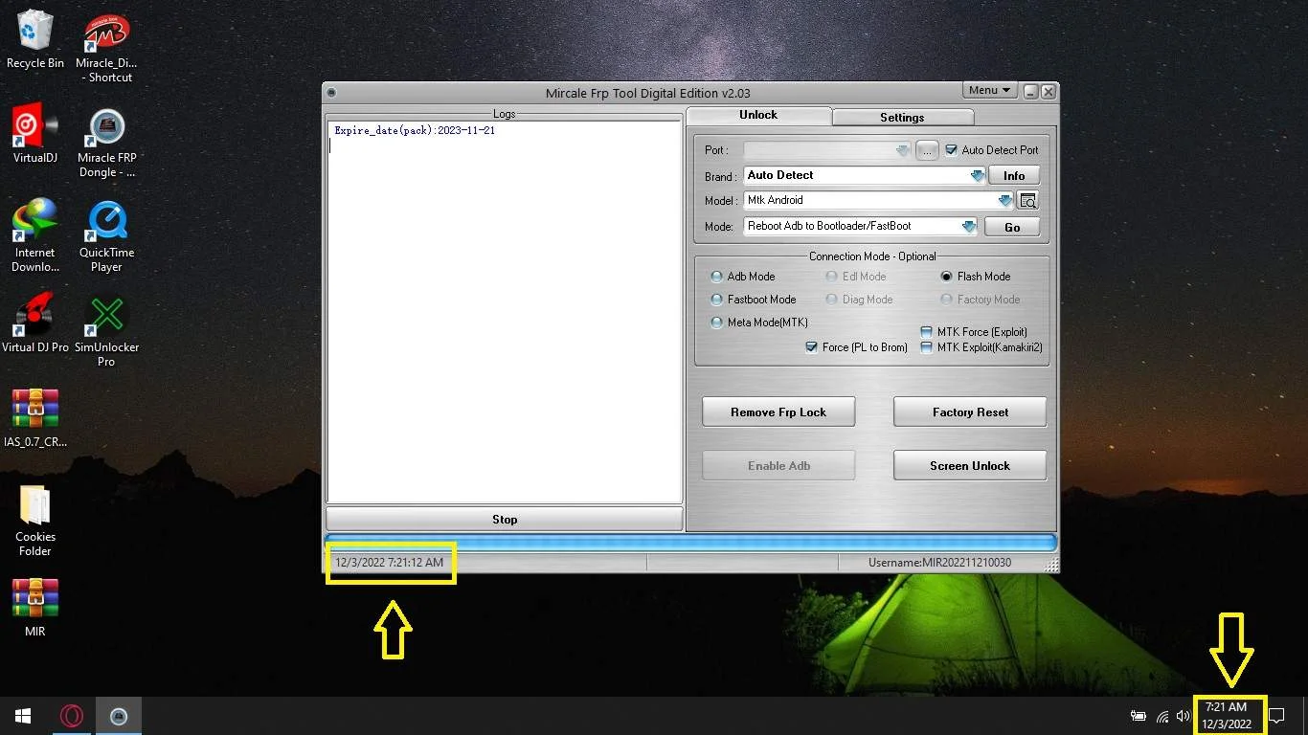Viewport: 1308px width, 735px height.
Task: Select the MIR archive desktop icon
Action: pyautogui.click(x=35, y=608)
